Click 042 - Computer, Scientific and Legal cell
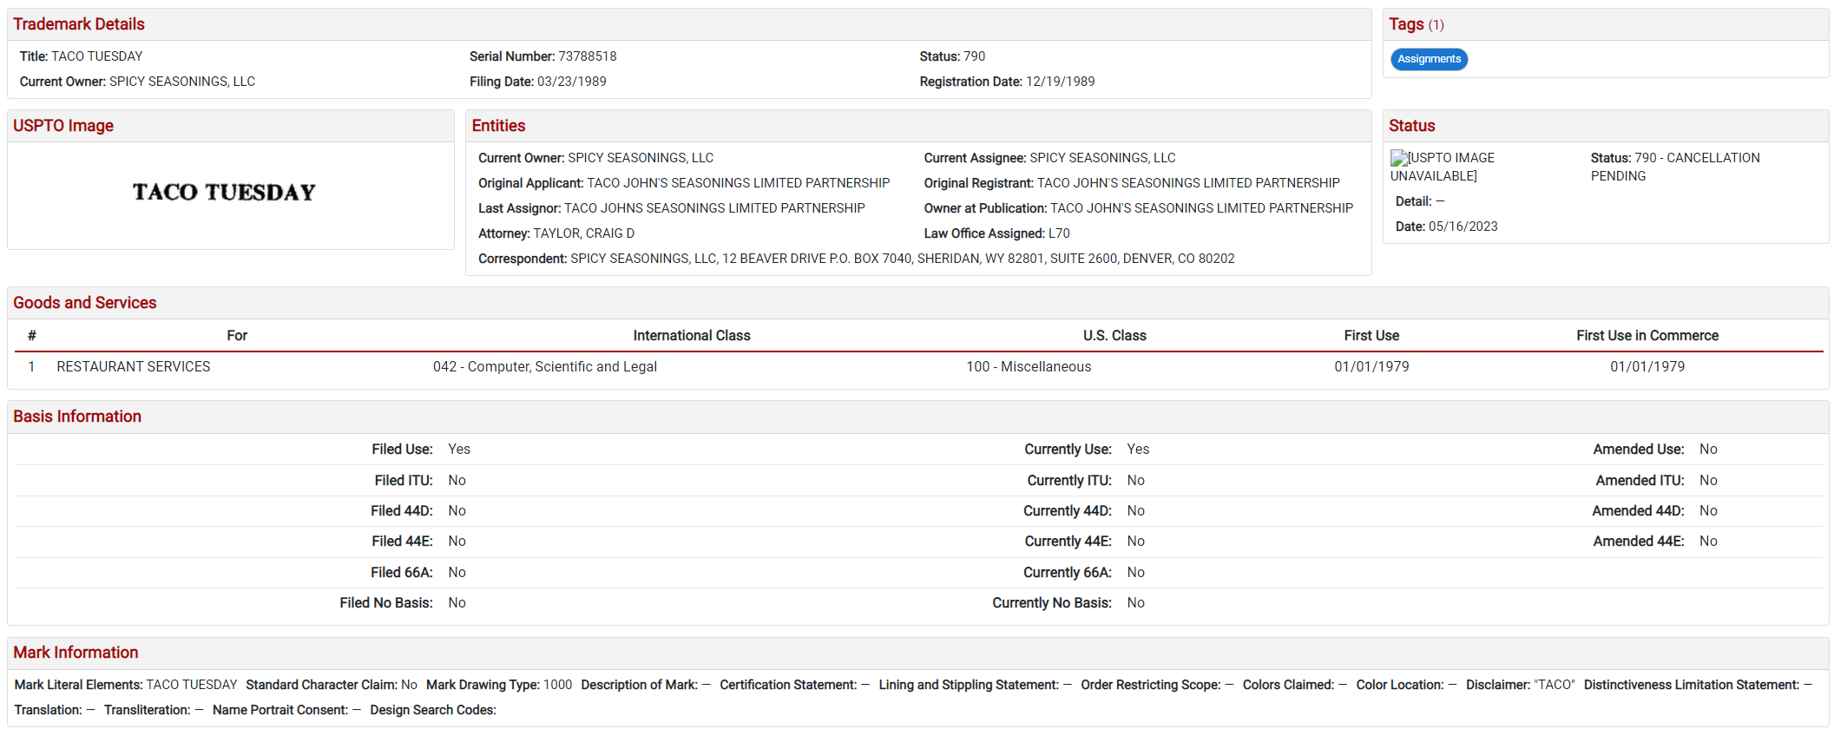1834x729 pixels. [x=545, y=367]
